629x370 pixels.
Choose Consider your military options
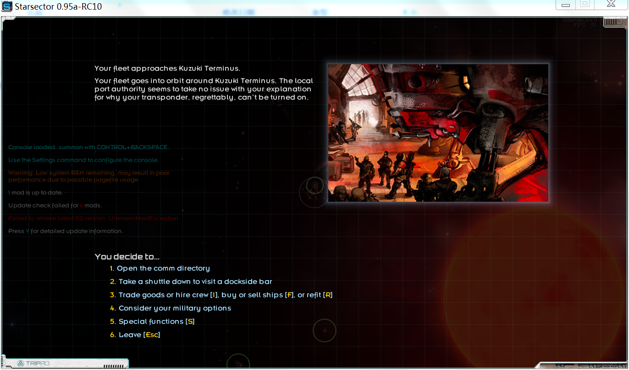175,308
